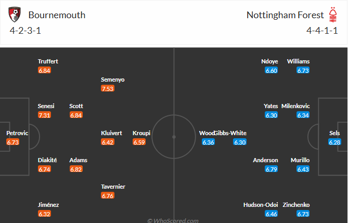Click Ndoye's 6.60 rating badge
The width and height of the screenshot is (348, 223).
coord(272,70)
